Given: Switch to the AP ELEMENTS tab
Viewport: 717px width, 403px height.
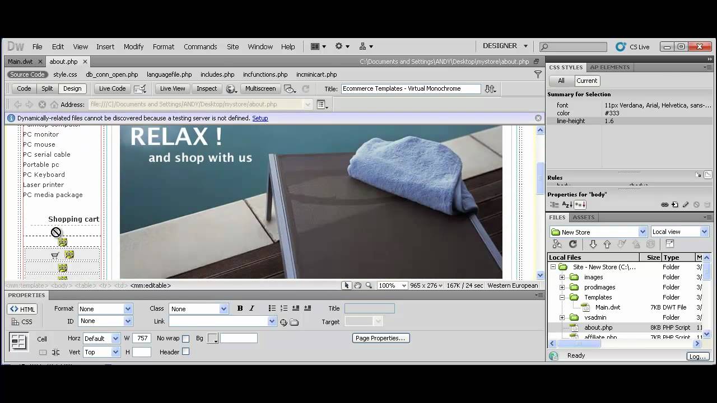Looking at the screenshot, I should [609, 67].
